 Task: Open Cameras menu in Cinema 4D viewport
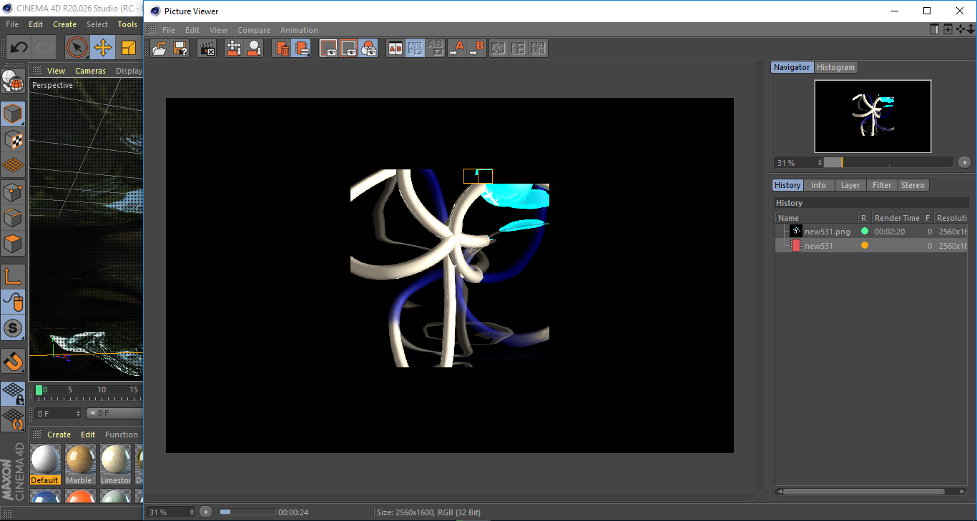[x=90, y=71]
